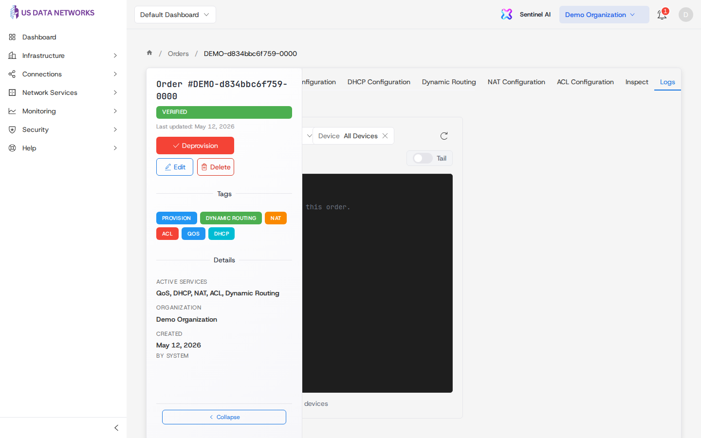Click 'Demo Organization' under ORGANIZATION

[186, 319]
